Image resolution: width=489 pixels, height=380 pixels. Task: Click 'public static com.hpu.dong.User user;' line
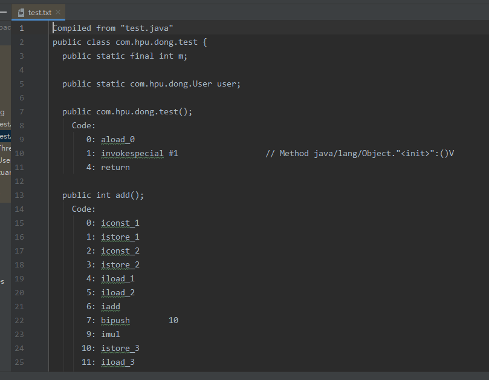click(x=152, y=84)
